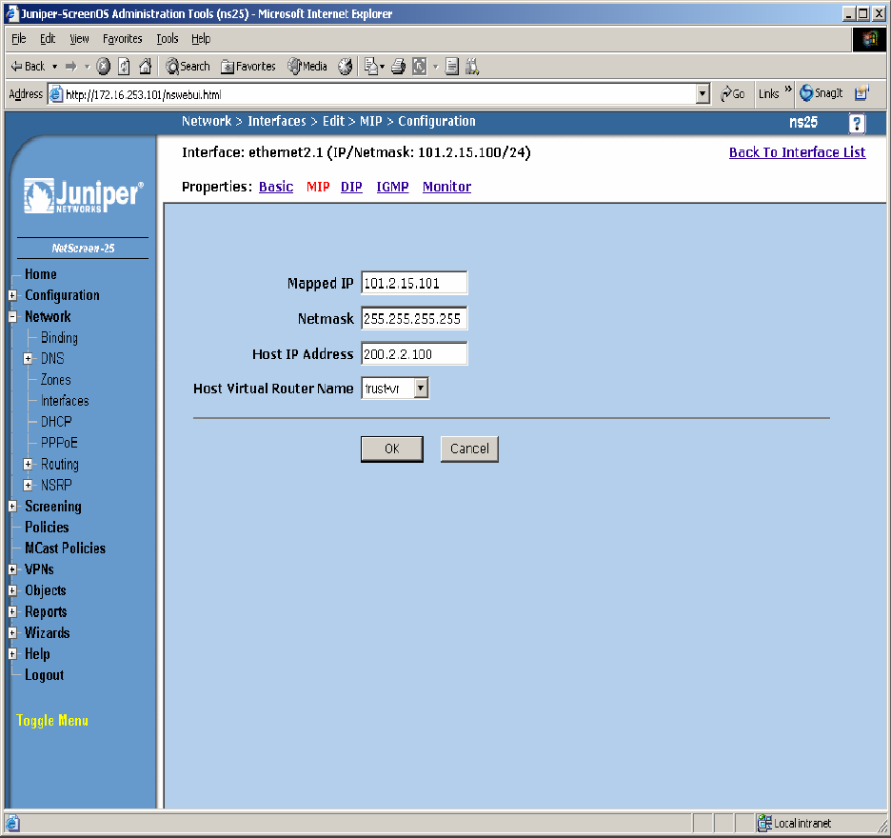Follow the Back To Interface List link

[798, 152]
